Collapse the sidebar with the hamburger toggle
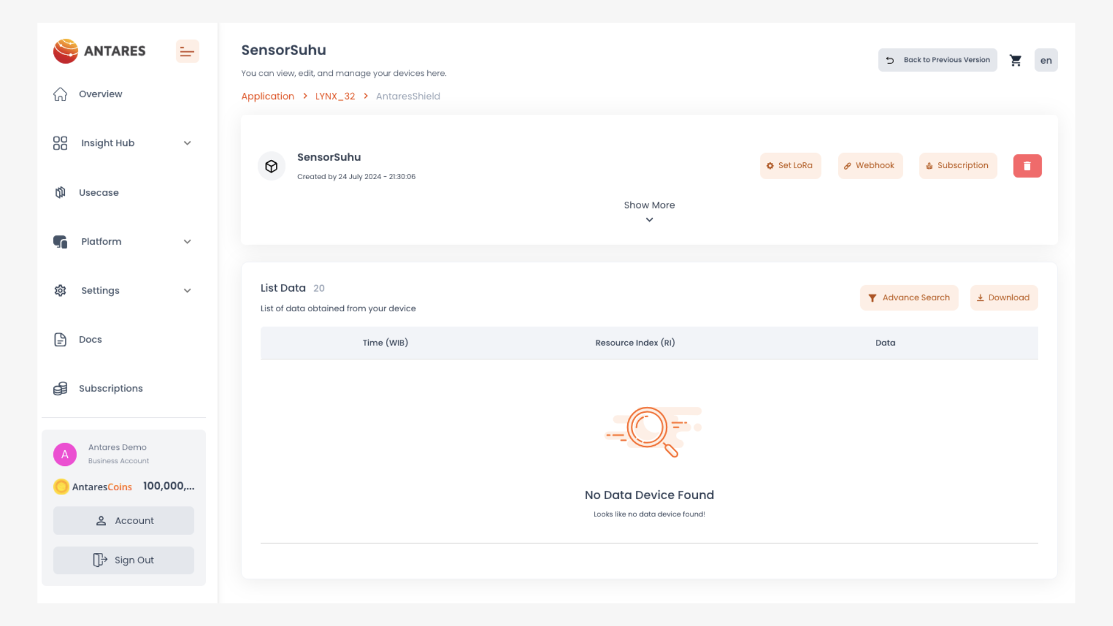The width and height of the screenshot is (1113, 626). point(187,52)
